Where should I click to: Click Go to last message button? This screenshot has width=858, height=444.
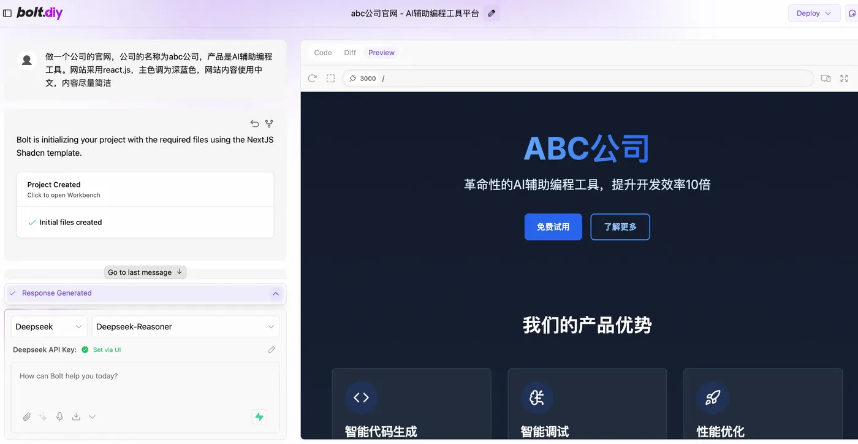click(x=145, y=272)
